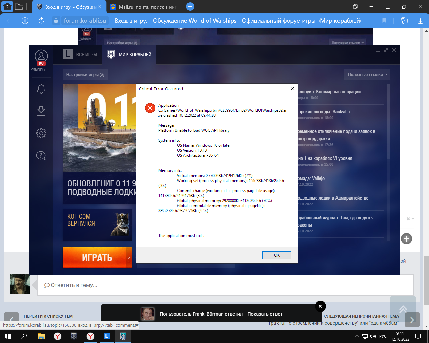Viewport: 429px width, 343px height.
Task: Click the Yandex Я home button
Action: point(25,21)
